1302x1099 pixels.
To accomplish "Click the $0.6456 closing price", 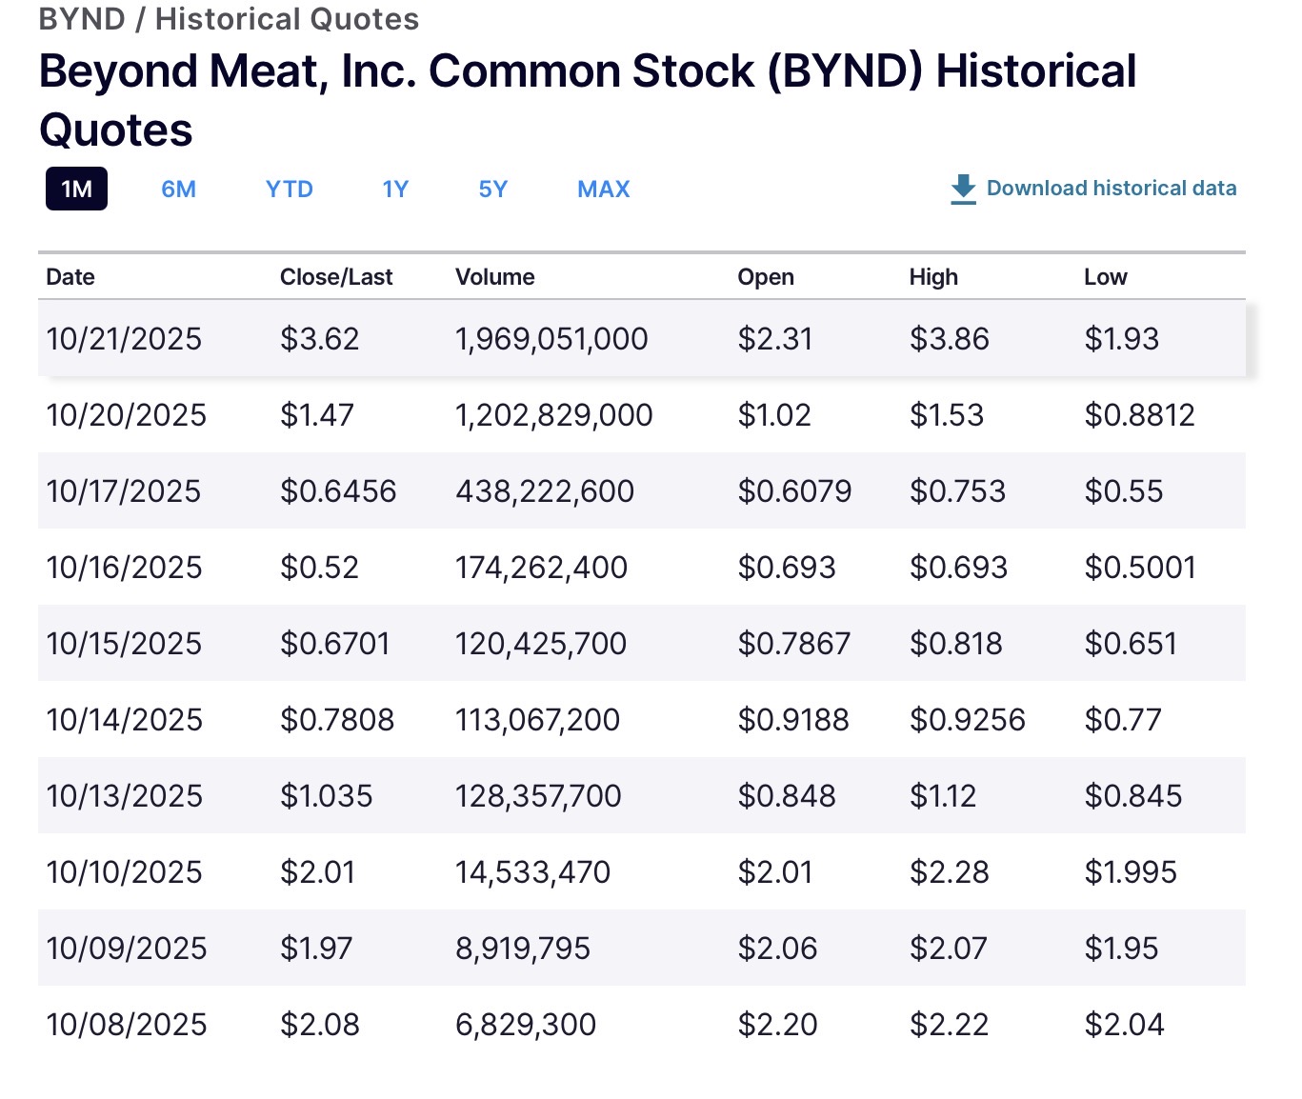I will click(337, 491).
